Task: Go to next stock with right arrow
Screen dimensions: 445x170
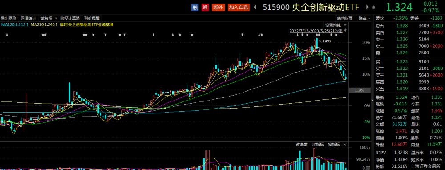Action: 368,8
